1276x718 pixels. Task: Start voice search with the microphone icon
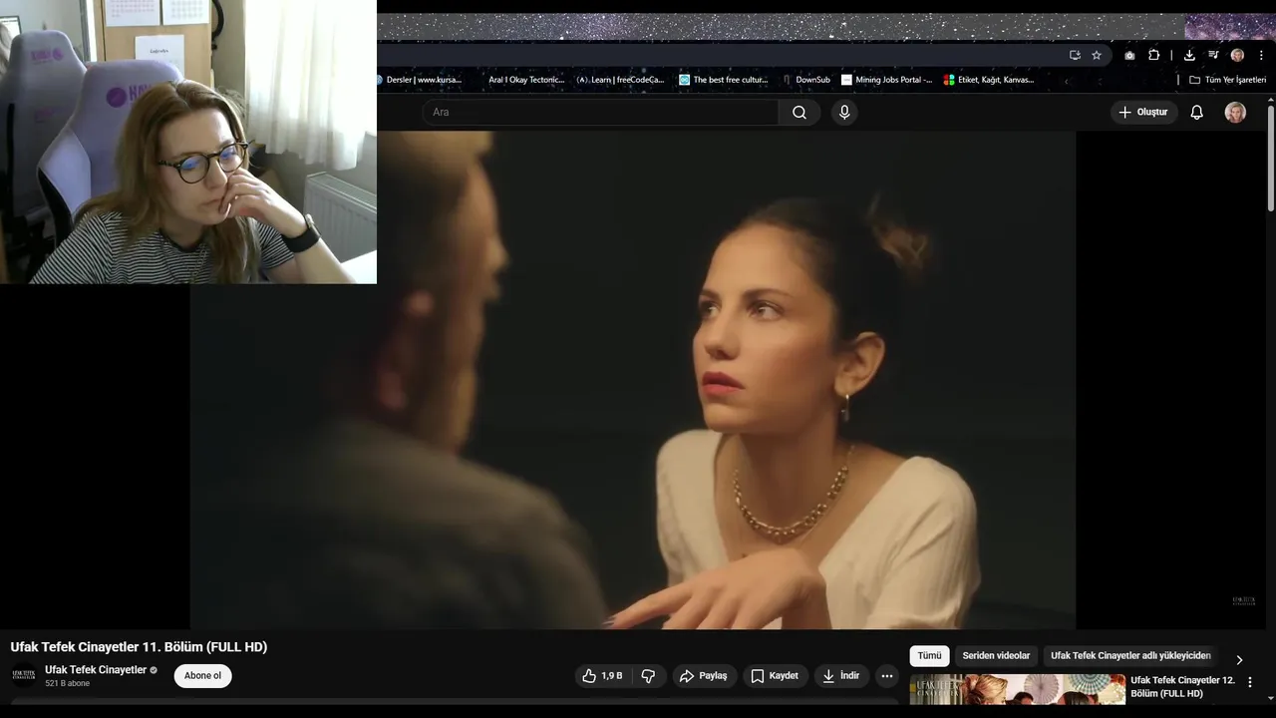(844, 113)
